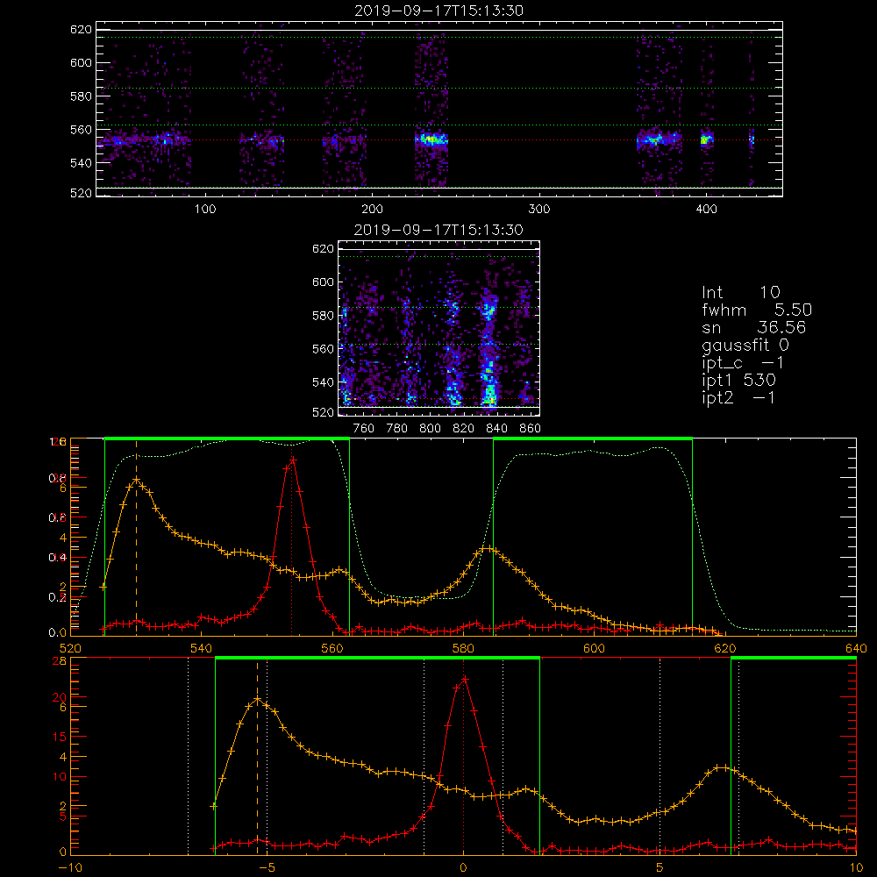Click the left thick green bar atop upper profile plot
The width and height of the screenshot is (877, 877).
pos(227,438)
